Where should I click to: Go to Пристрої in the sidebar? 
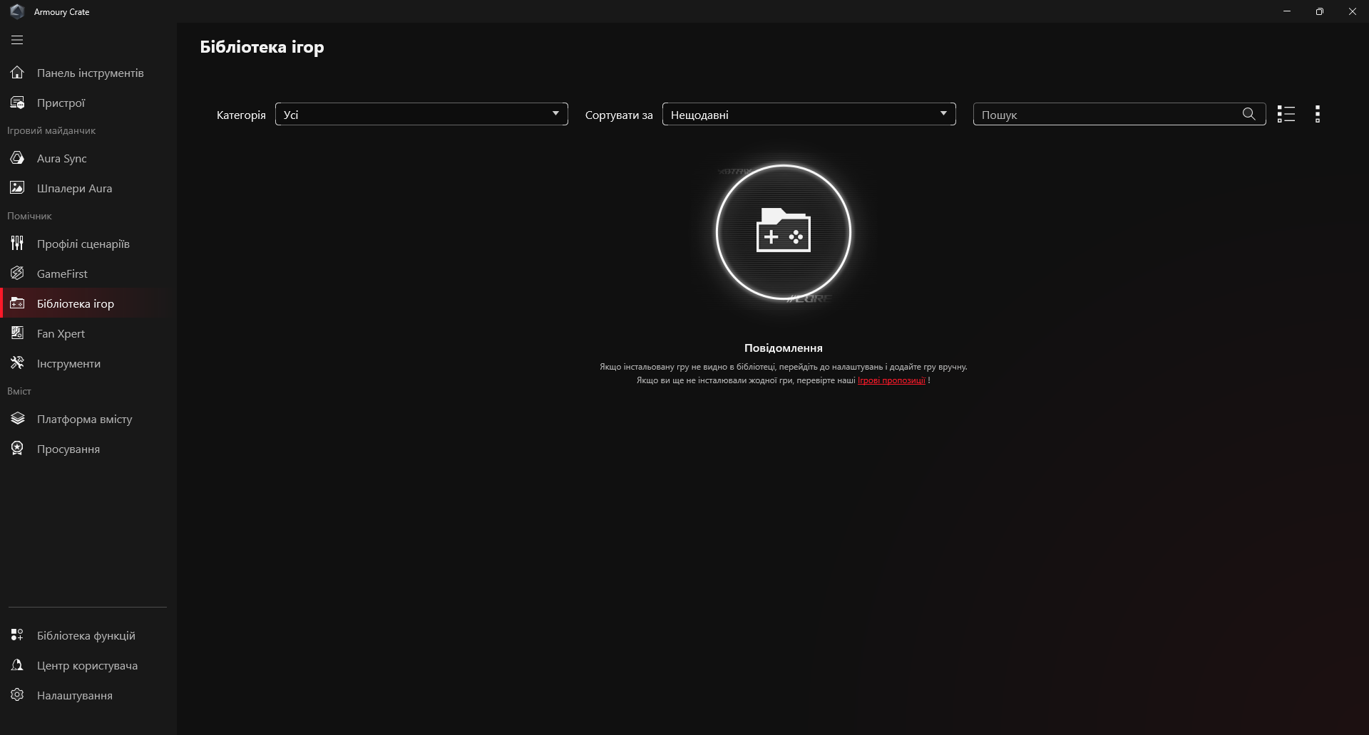click(88, 103)
